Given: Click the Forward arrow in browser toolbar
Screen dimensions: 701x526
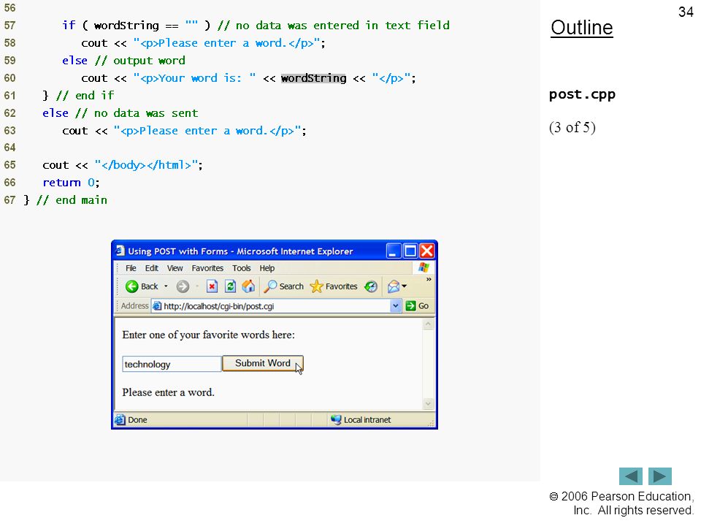Looking at the screenshot, I should click(x=183, y=286).
